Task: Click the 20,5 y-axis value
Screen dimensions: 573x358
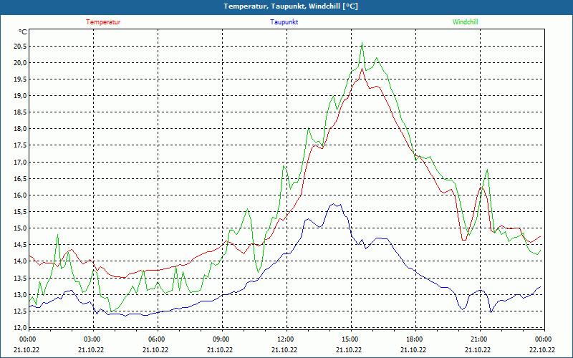Action: point(20,47)
